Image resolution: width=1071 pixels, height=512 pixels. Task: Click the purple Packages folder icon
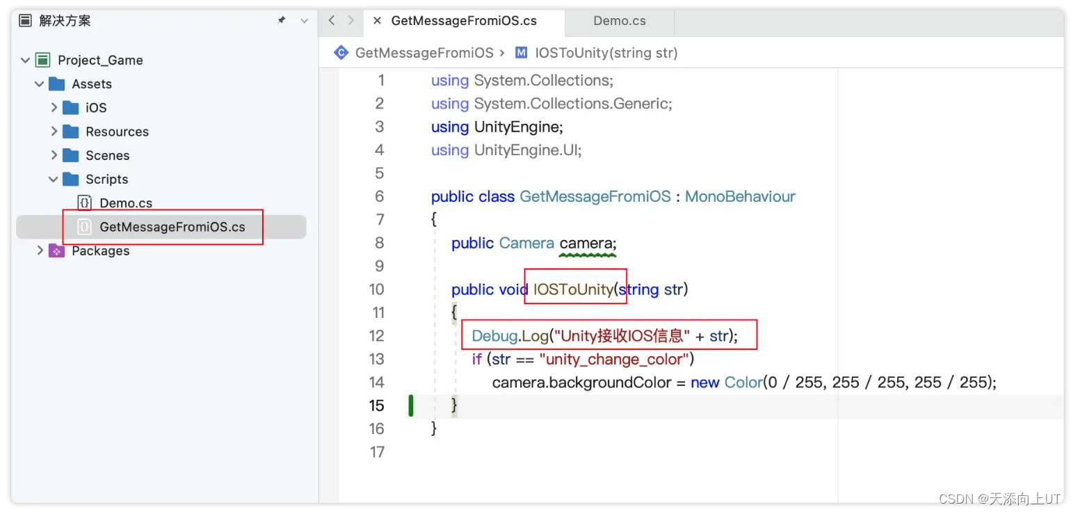[57, 250]
